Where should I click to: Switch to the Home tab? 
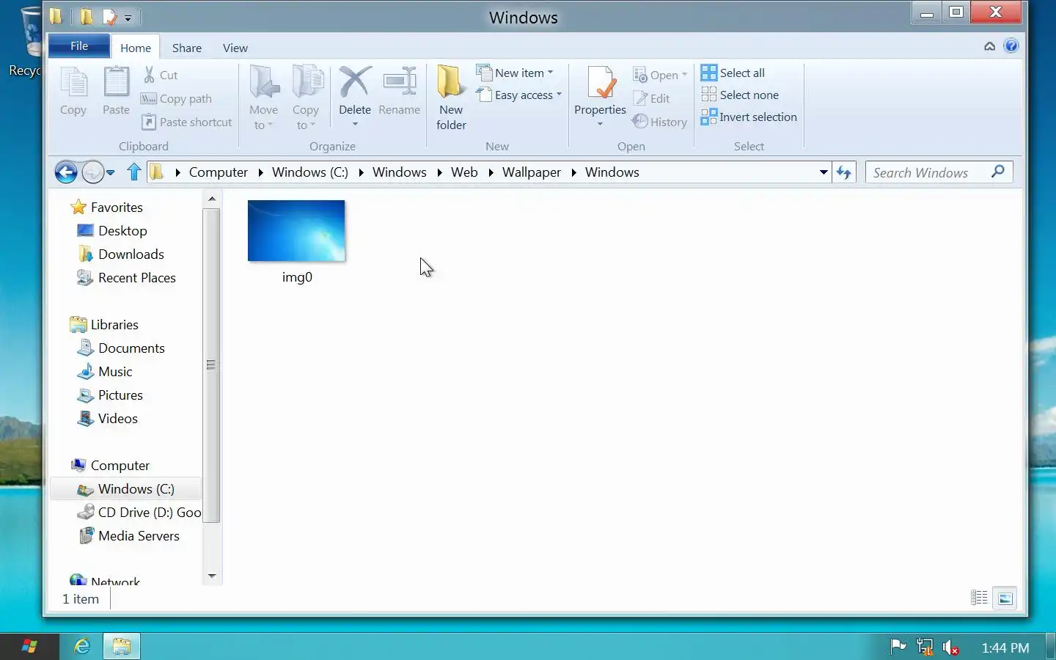pyautogui.click(x=136, y=48)
